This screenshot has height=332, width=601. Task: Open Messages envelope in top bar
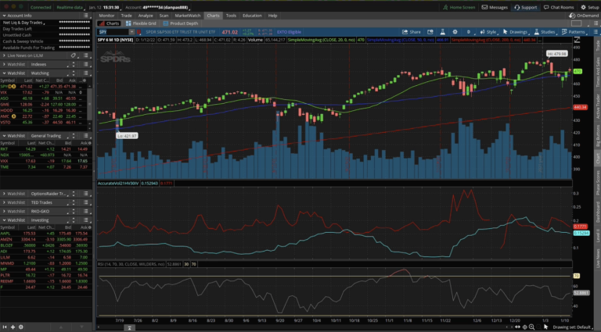coord(493,7)
